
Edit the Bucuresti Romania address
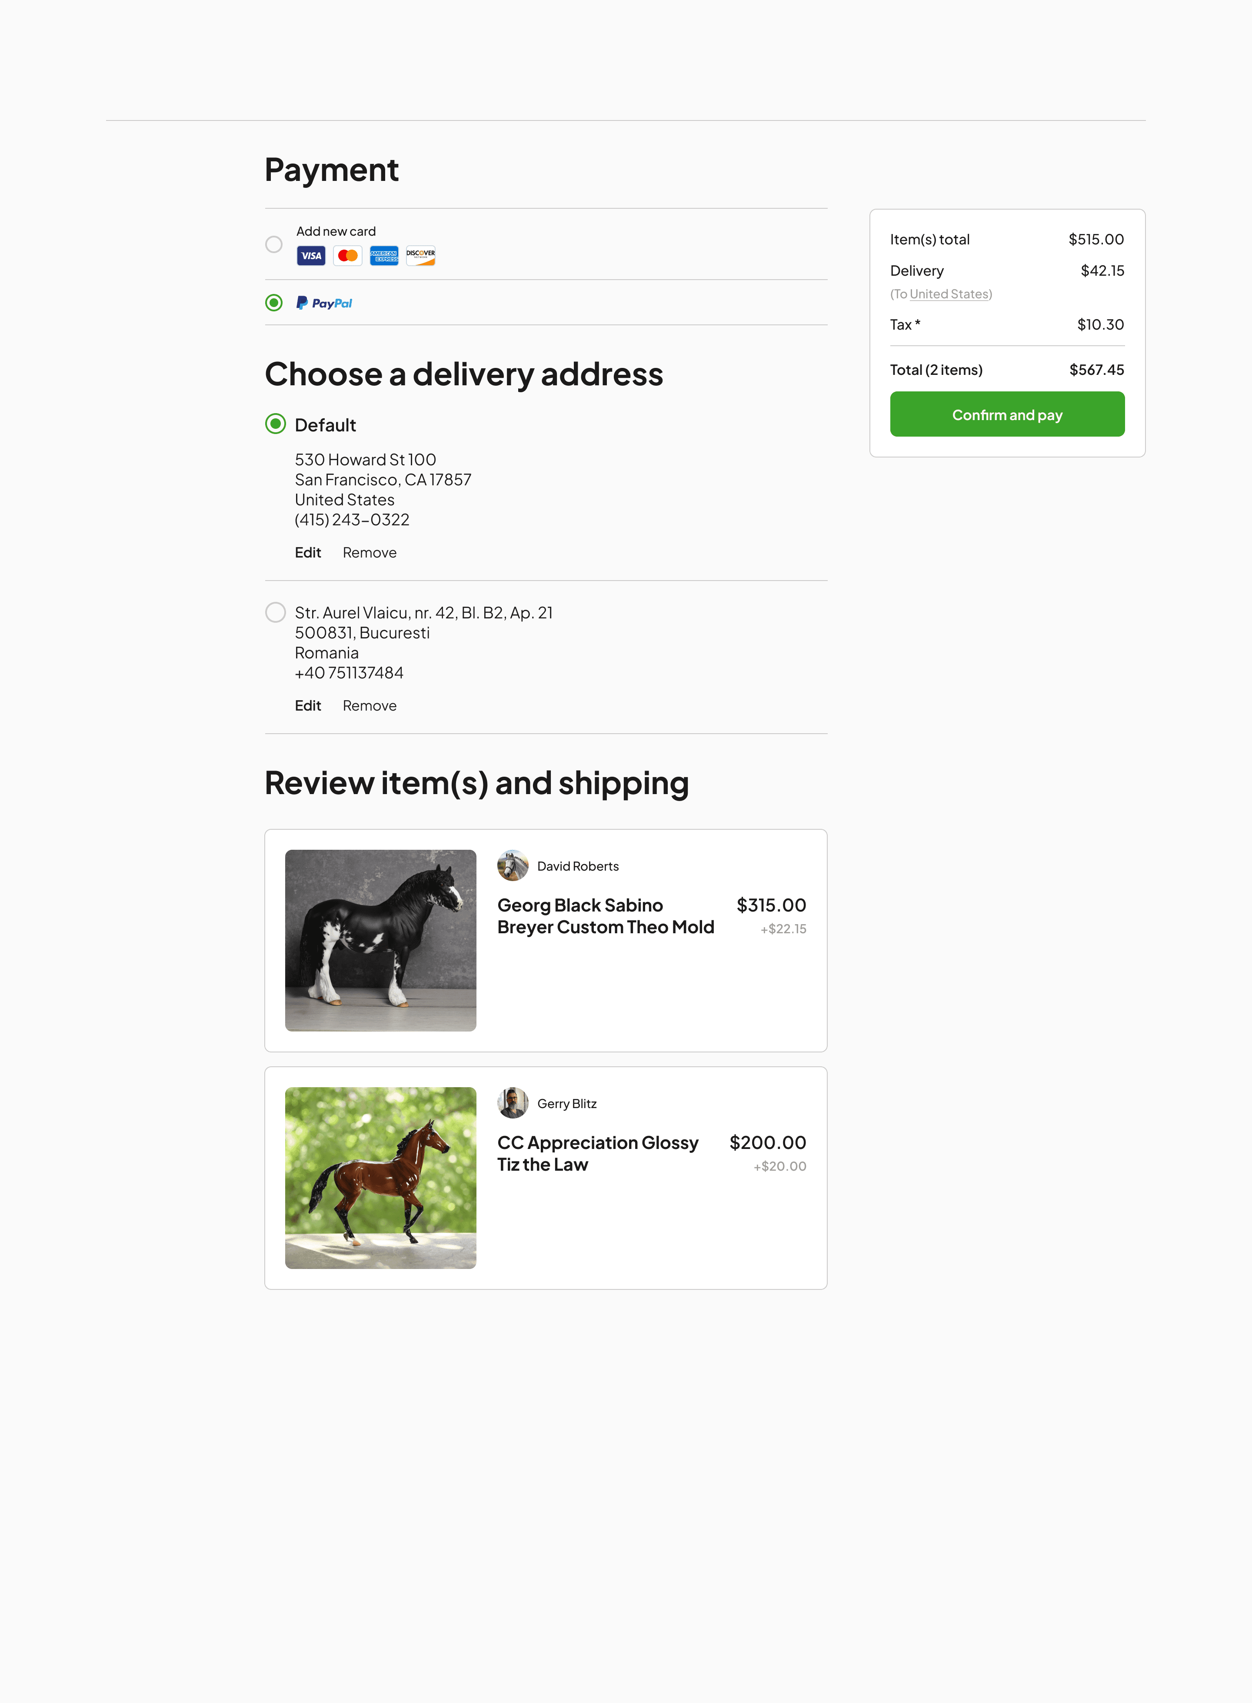pos(308,706)
